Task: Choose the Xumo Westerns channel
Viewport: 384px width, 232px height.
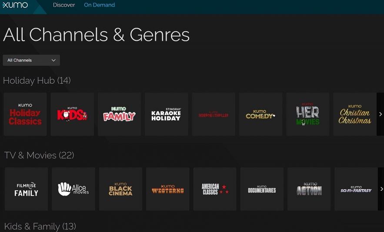Action: tap(167, 189)
